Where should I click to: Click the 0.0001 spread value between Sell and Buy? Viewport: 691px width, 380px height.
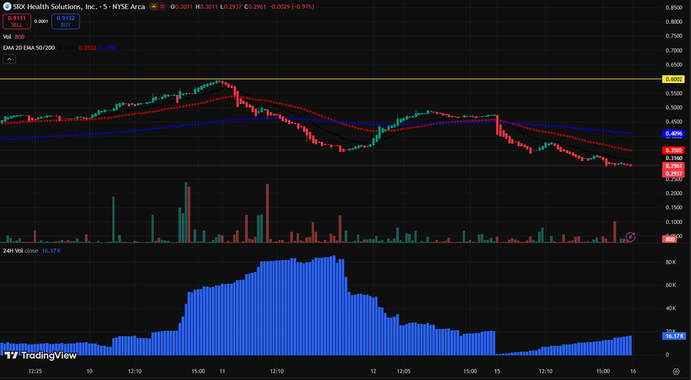(41, 21)
